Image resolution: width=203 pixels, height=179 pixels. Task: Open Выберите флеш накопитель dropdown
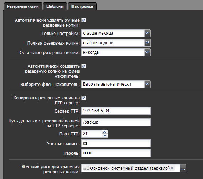pos(147,84)
